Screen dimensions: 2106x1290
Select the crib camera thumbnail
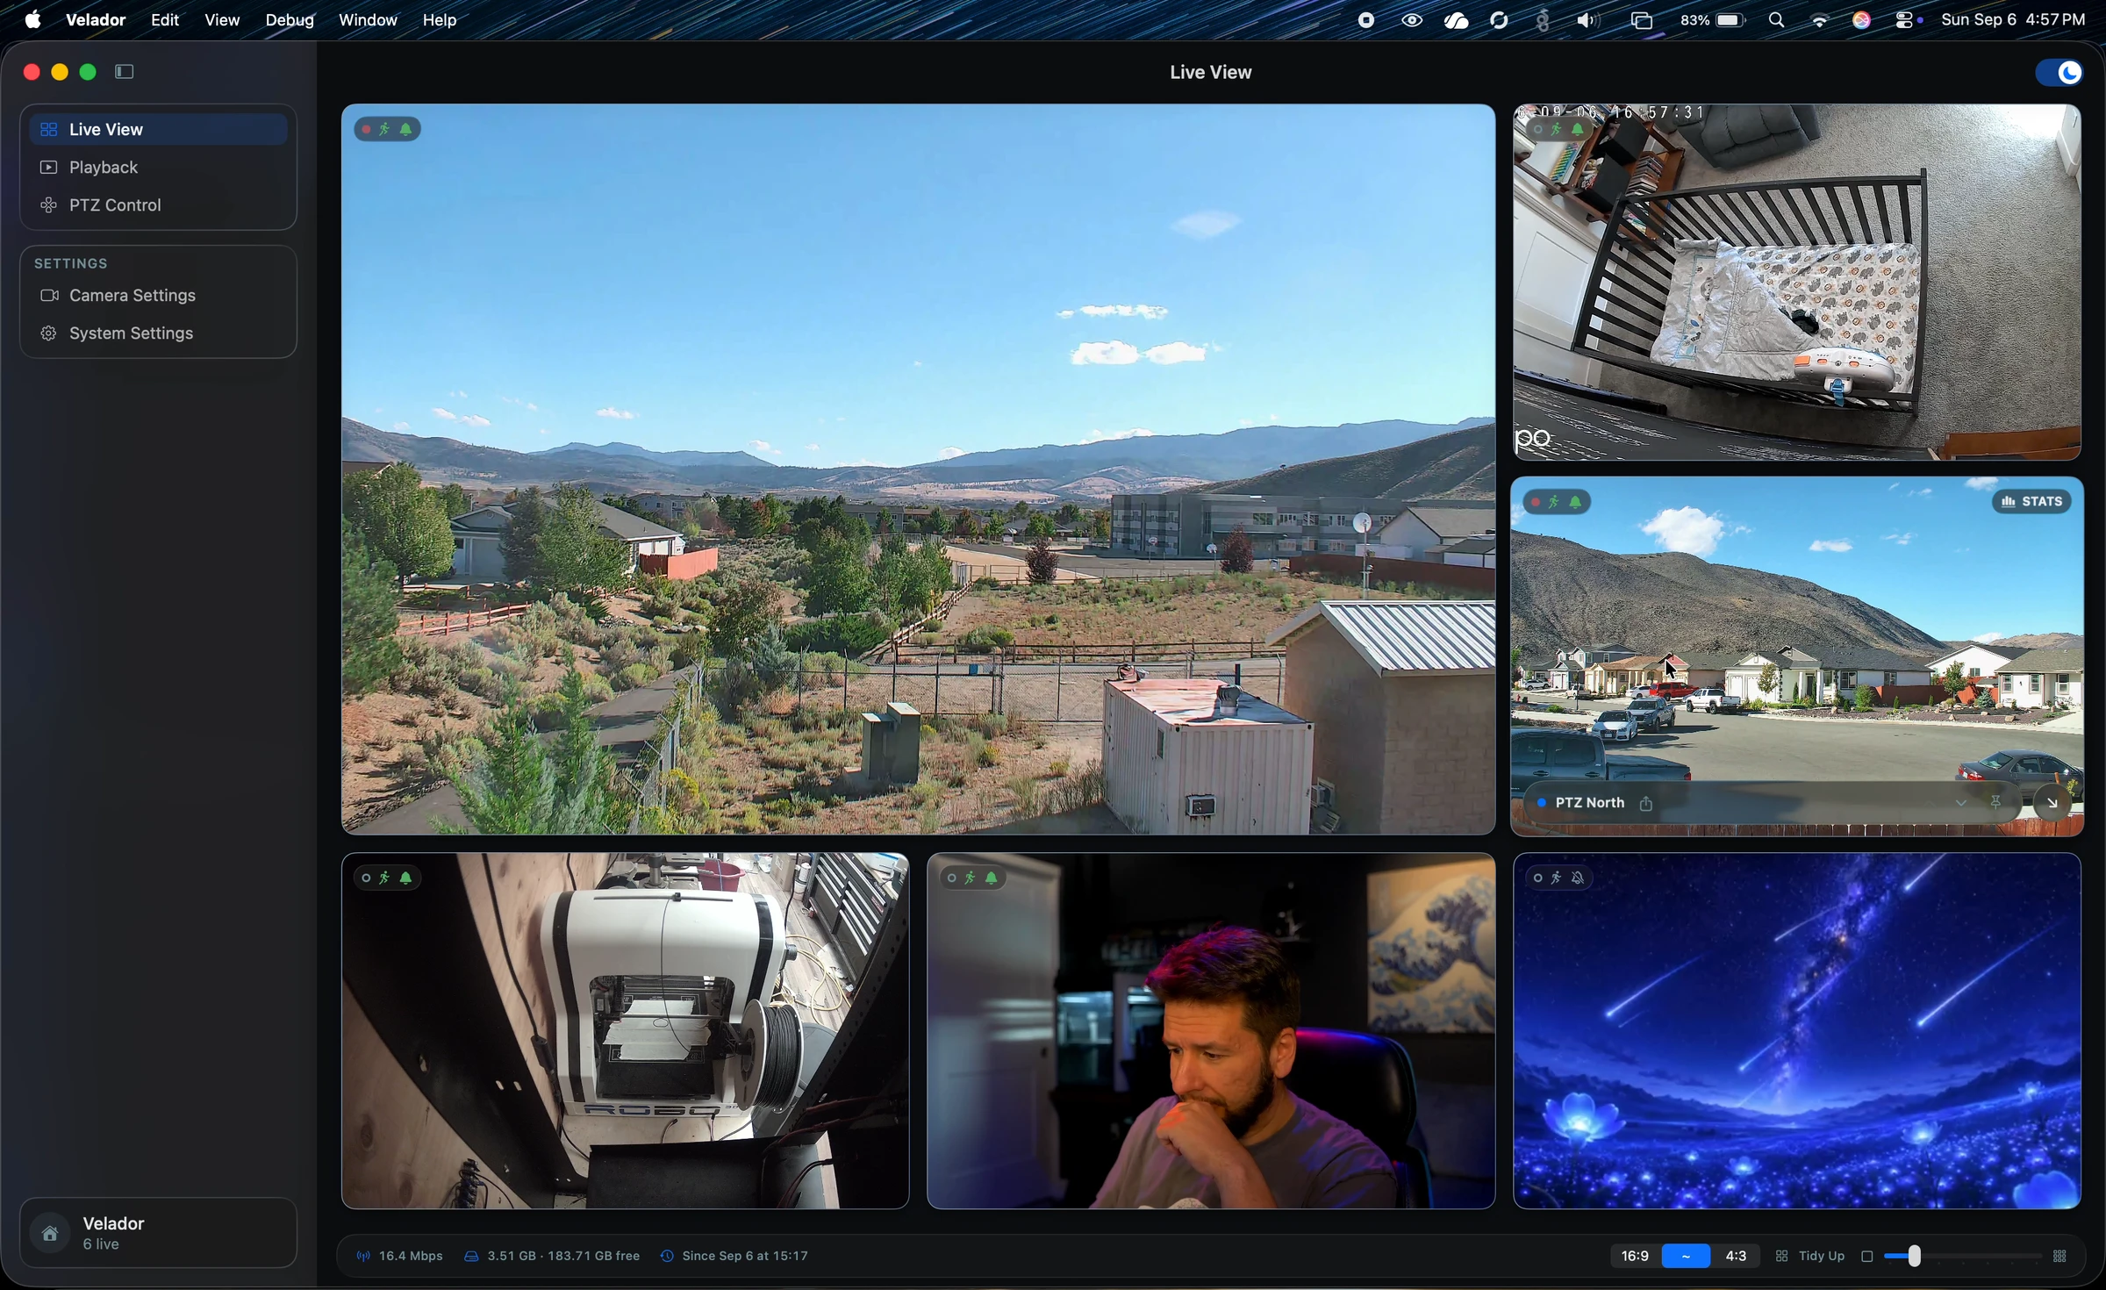pos(1797,283)
